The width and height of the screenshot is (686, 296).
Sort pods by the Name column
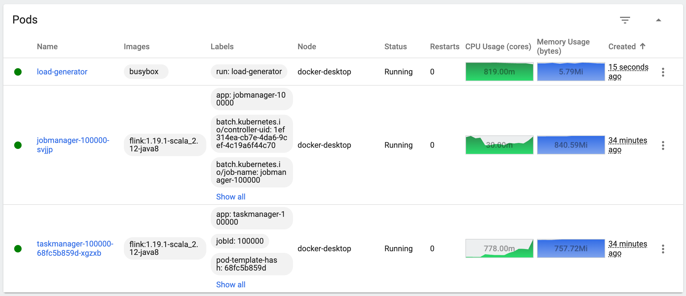click(47, 46)
